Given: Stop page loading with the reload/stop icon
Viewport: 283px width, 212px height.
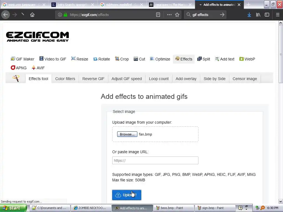Looking at the screenshot, I should point(23,14).
